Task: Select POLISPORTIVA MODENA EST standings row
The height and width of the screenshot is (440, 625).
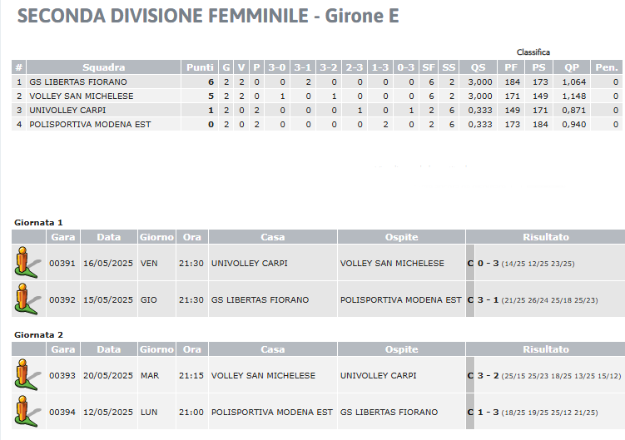Action: click(x=317, y=125)
